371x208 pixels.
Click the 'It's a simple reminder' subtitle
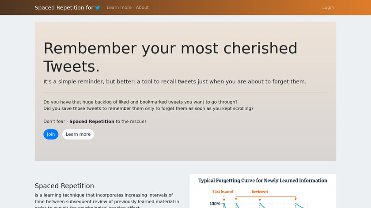pos(174,82)
